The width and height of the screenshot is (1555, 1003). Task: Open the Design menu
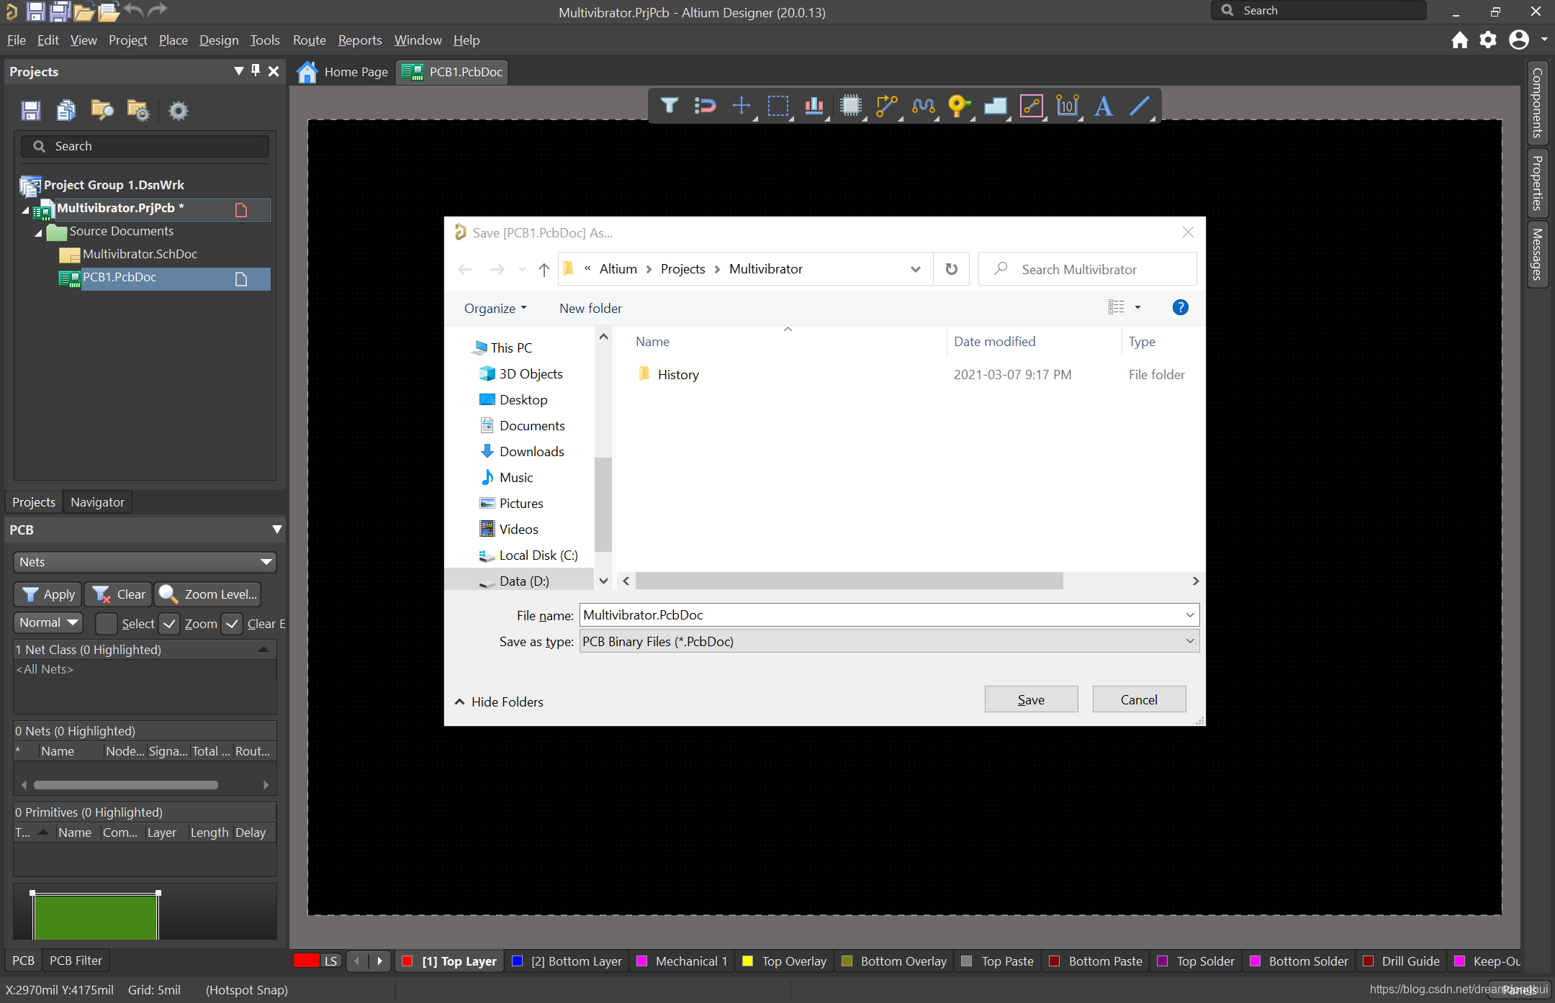[218, 40]
